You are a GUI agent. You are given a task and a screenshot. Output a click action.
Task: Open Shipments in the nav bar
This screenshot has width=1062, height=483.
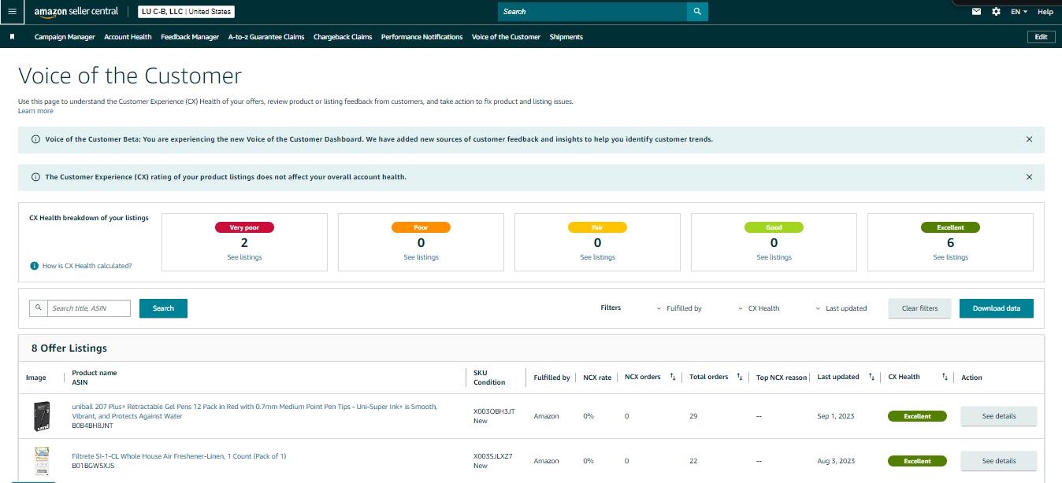[x=566, y=37]
